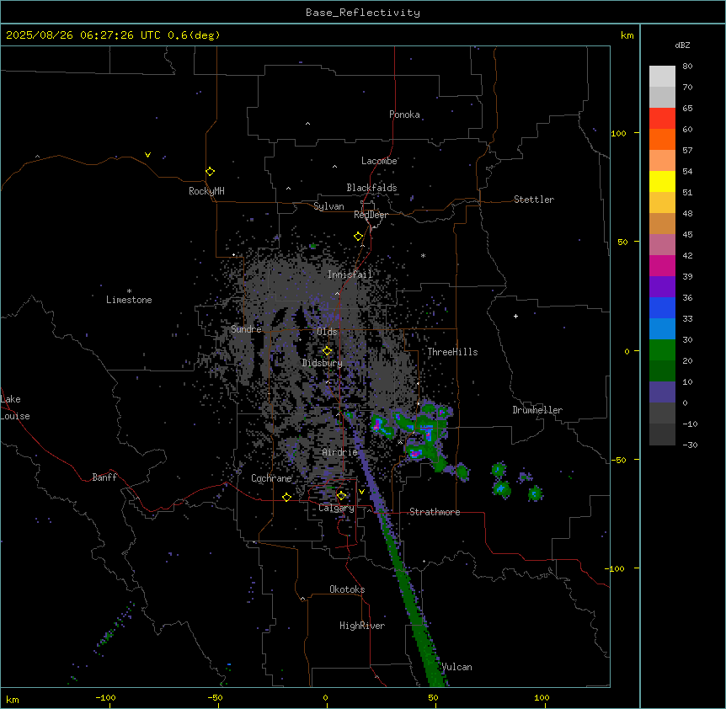This screenshot has width=726, height=709.
Task: Click the Lake Louise label
Action: tap(15, 408)
